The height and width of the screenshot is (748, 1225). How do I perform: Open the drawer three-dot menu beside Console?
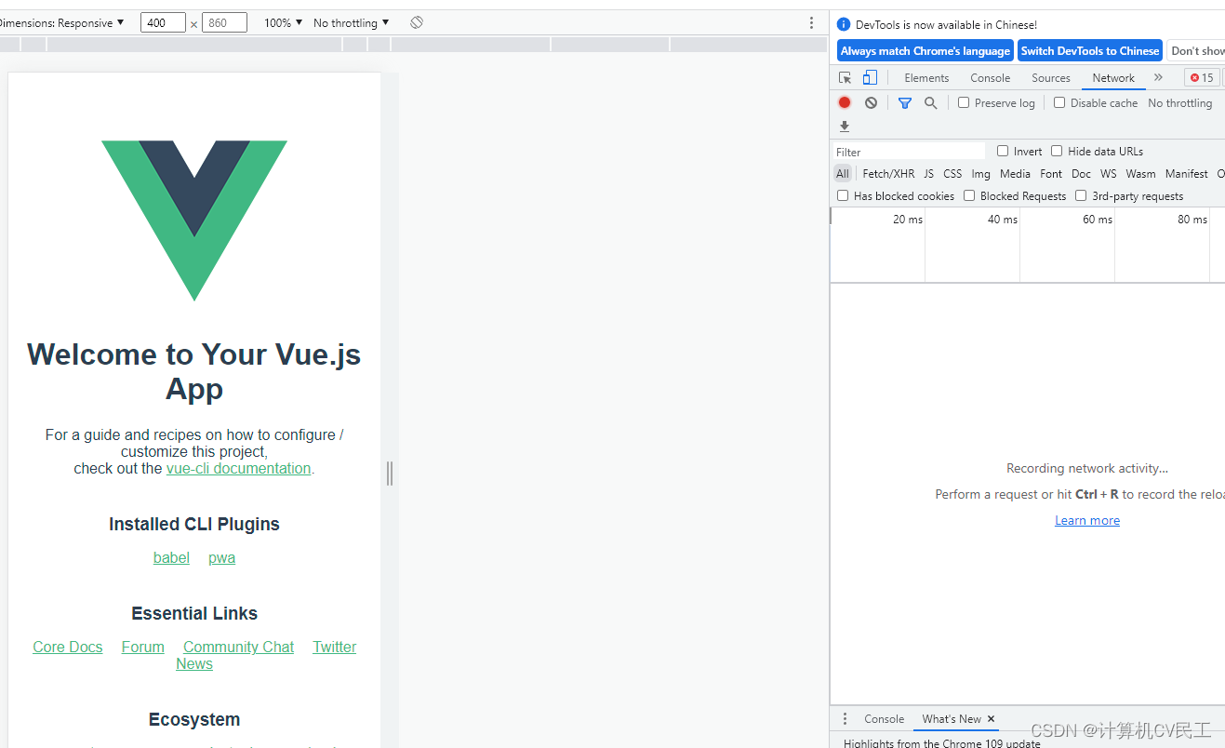845,719
